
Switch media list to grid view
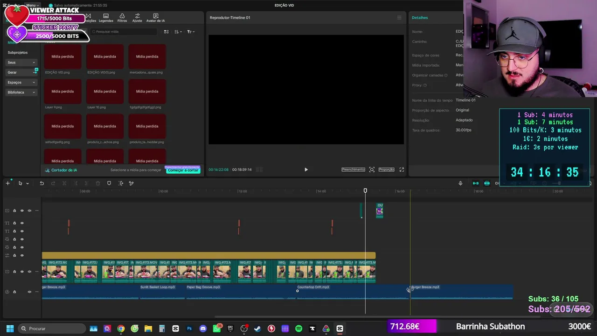coord(166,32)
